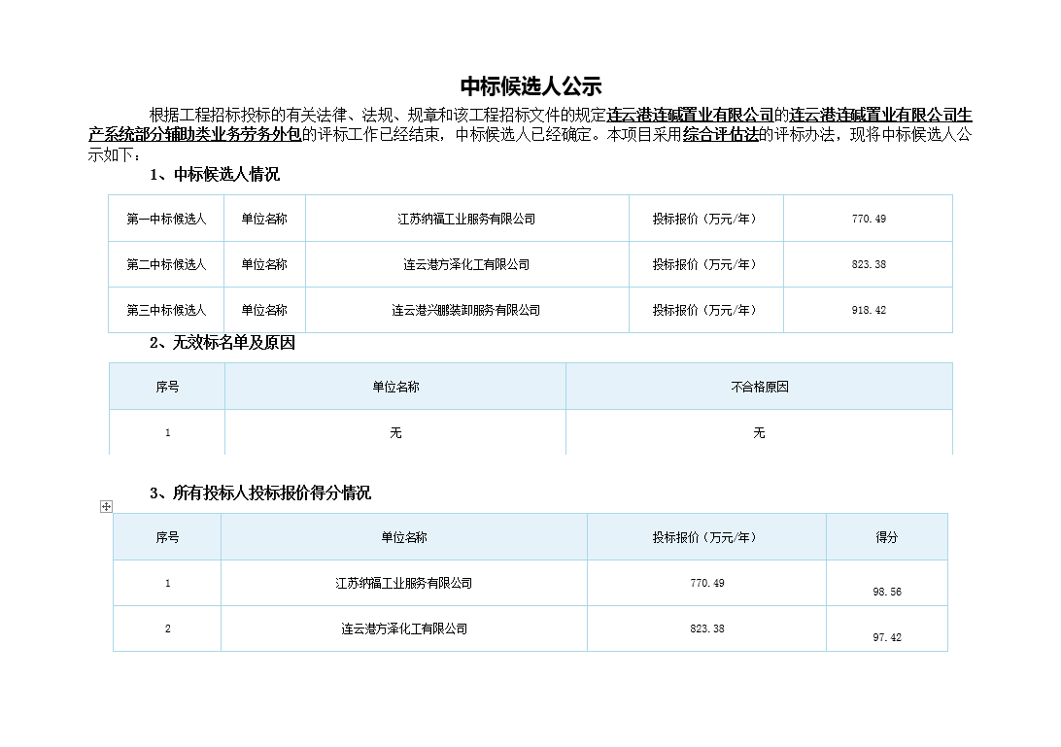This screenshot has height=747, width=1061.
Task: Click 无 under 单位名称 in invalid table
Action: [395, 432]
